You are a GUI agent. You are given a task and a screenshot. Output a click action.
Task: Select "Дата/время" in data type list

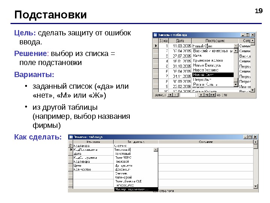pyautogui.click(x=136, y=165)
